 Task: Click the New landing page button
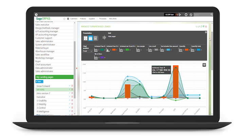click(x=39, y=82)
